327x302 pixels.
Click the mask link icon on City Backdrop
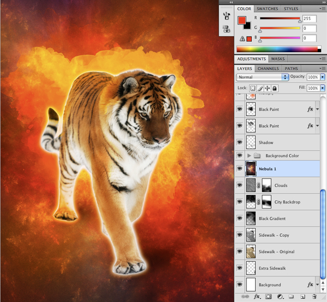tap(258, 202)
